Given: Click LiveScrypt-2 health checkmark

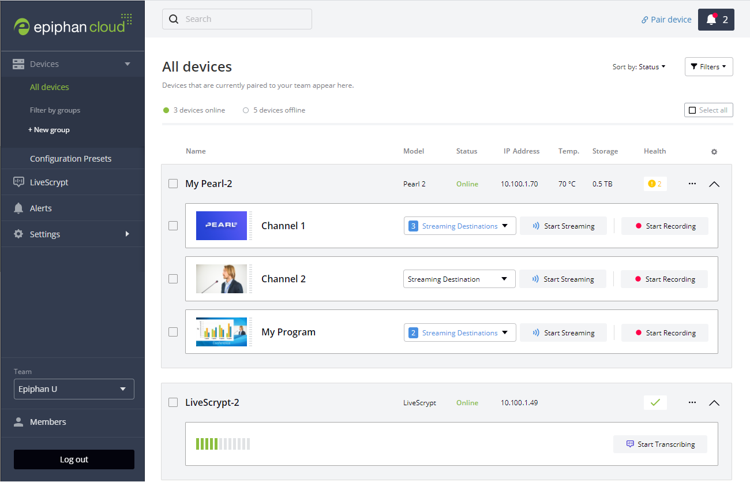Looking at the screenshot, I should (x=655, y=402).
